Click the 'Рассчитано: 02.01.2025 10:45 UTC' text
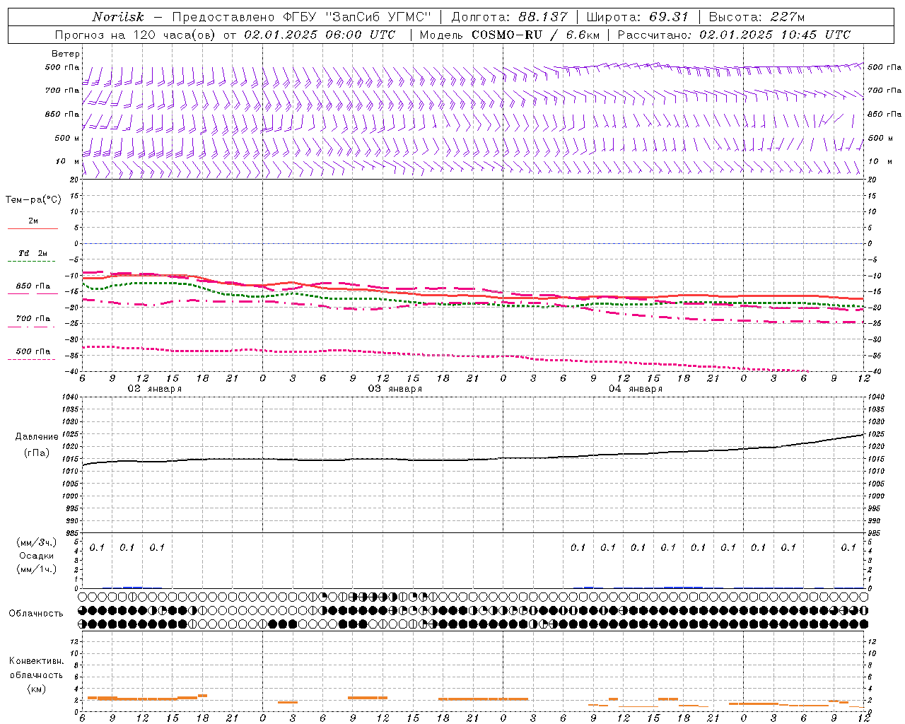905x724 pixels. coord(734,35)
